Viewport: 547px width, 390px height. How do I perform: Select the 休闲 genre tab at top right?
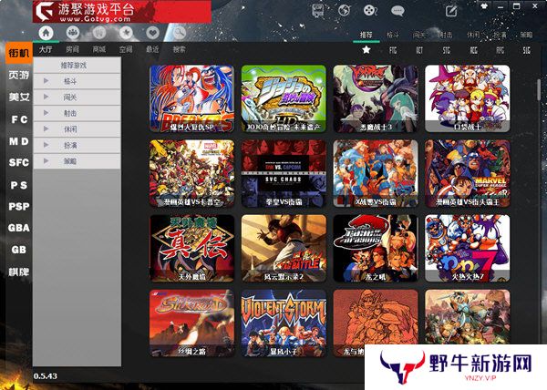473,35
